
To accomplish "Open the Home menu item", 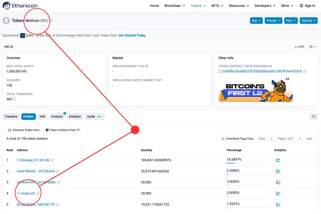I will [154, 6].
